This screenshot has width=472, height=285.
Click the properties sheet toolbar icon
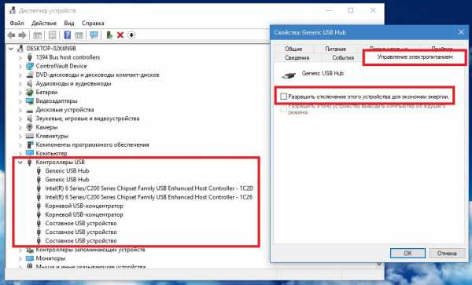click(53, 35)
